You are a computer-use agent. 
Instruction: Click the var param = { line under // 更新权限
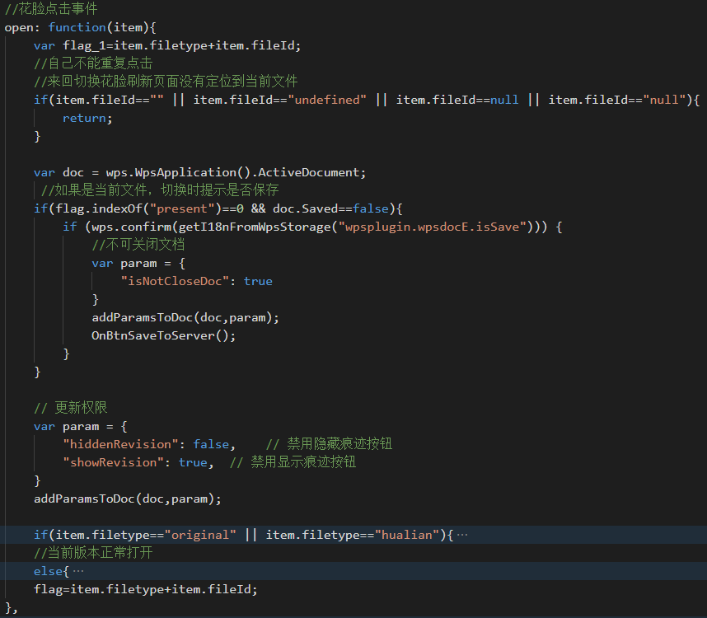(x=81, y=427)
